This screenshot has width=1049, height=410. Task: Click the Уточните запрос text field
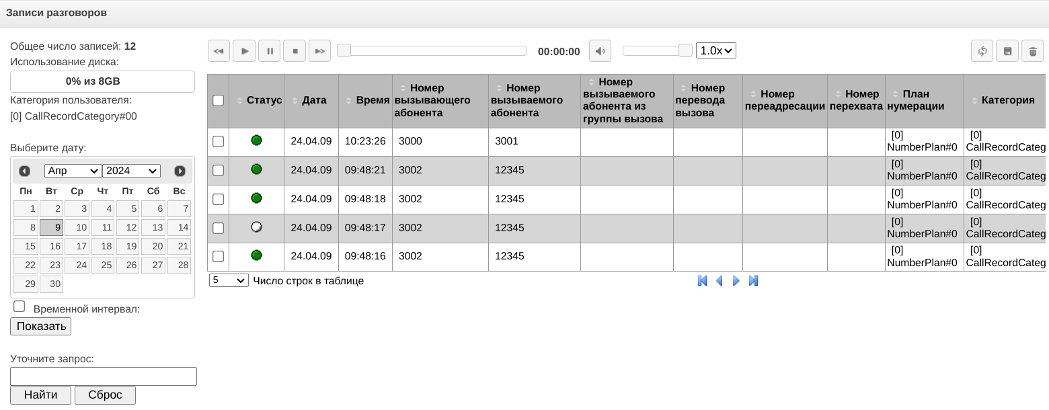[x=104, y=376]
